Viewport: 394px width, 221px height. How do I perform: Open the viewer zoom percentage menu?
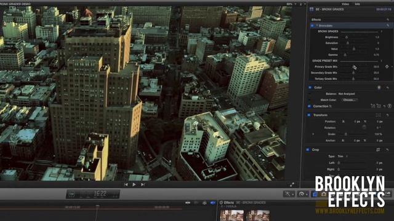tap(291, 4)
